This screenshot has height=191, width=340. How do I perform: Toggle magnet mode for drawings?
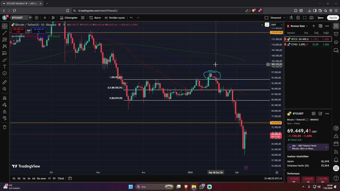pos(5,98)
